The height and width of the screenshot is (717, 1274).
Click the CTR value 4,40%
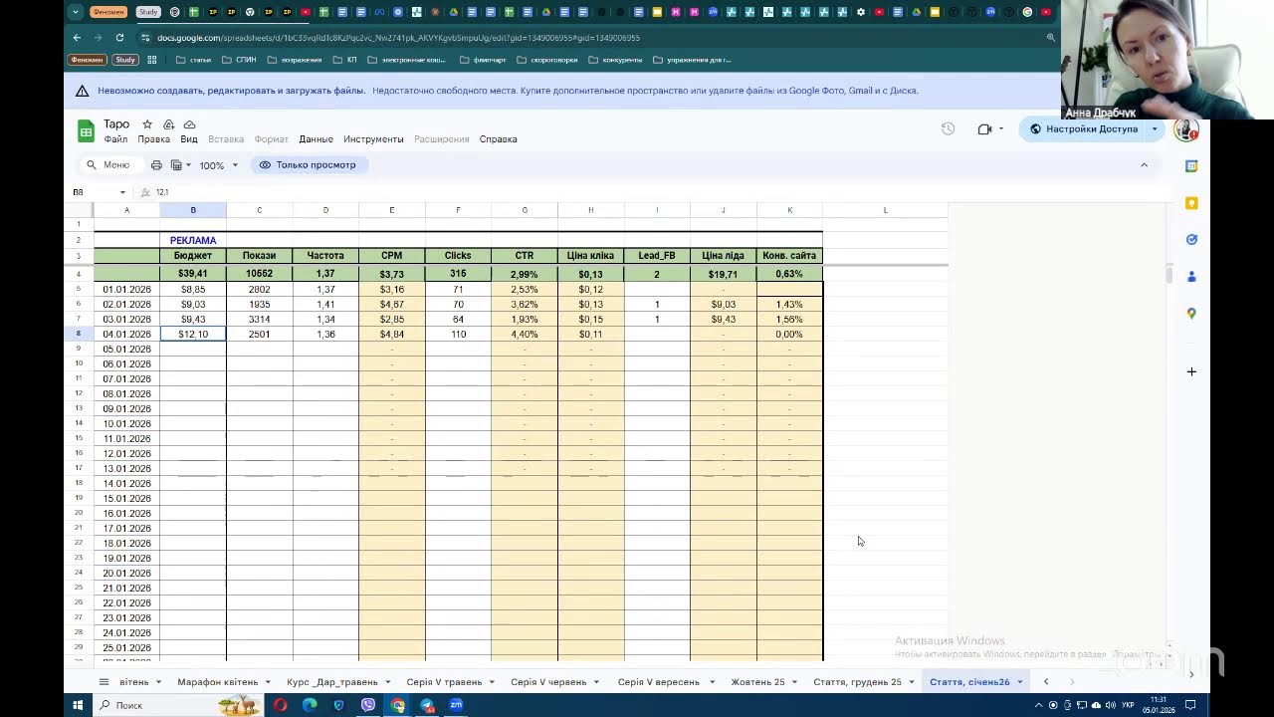coord(525,335)
